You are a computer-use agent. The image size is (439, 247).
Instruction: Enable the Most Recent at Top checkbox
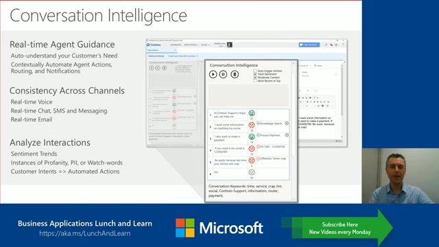255,81
